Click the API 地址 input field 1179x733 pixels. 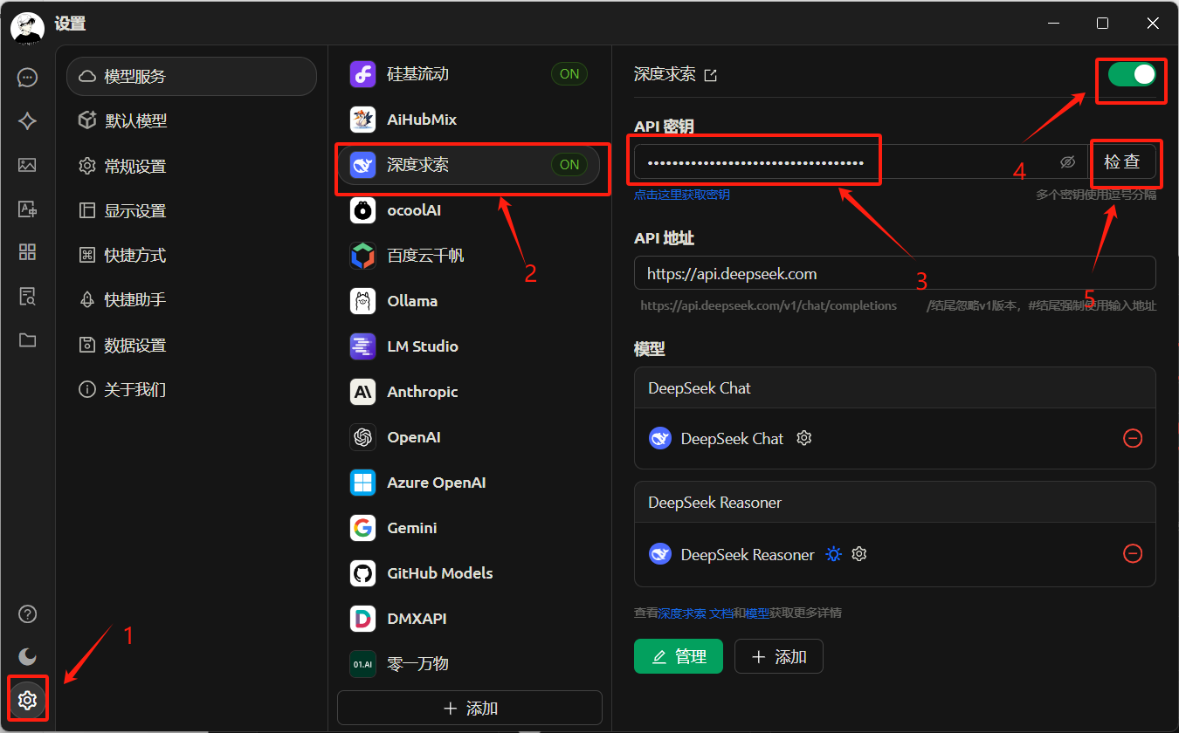(894, 273)
